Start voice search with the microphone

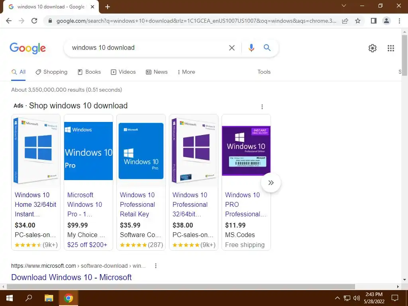[251, 48]
